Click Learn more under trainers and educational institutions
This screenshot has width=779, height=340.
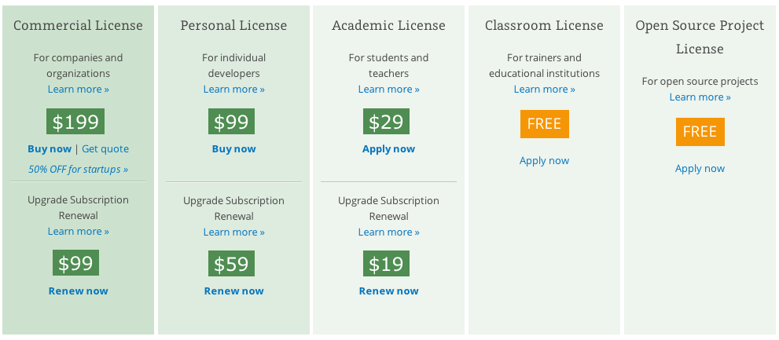(545, 90)
